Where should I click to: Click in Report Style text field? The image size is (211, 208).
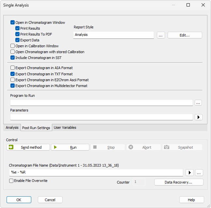point(113,35)
